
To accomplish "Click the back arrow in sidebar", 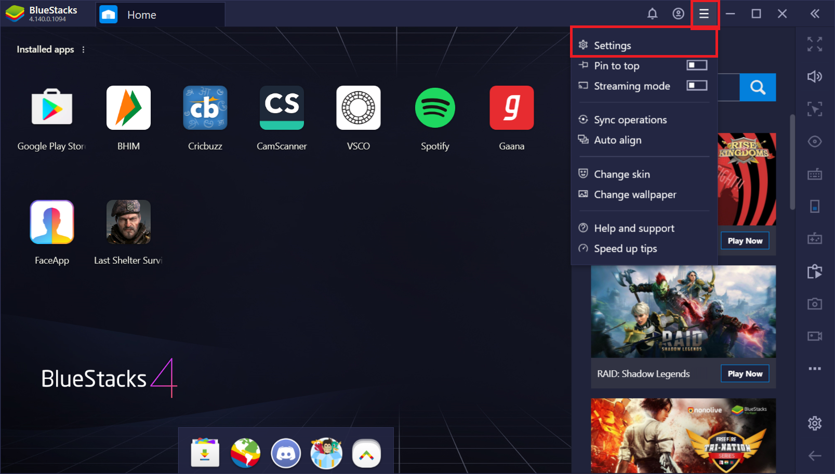I will 815,456.
